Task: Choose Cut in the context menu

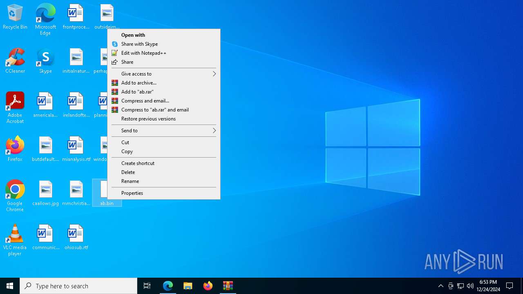Action: (x=163, y=143)
